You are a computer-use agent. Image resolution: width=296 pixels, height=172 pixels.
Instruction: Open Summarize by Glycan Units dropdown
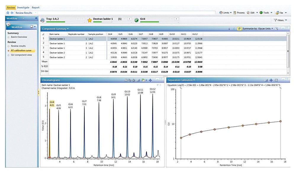click(x=272, y=28)
